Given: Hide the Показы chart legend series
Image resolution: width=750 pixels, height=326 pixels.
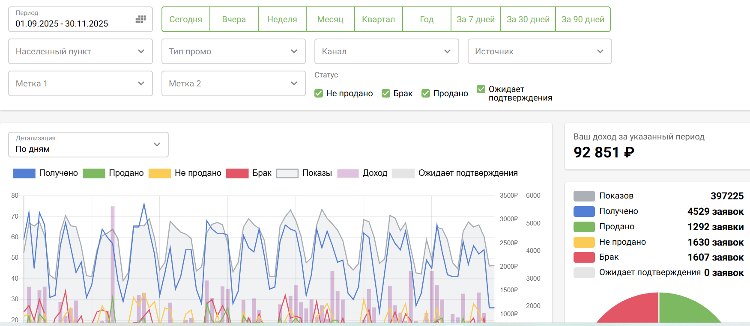Looking at the screenshot, I should (287, 173).
